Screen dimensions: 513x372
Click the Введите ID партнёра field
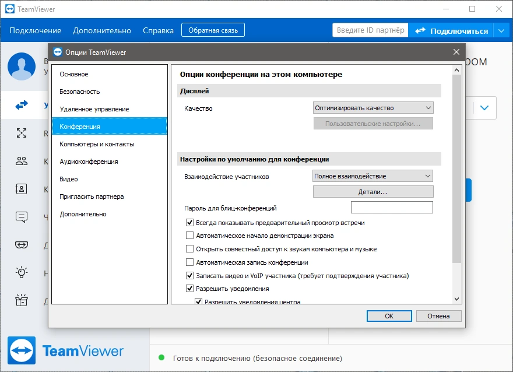(x=370, y=30)
